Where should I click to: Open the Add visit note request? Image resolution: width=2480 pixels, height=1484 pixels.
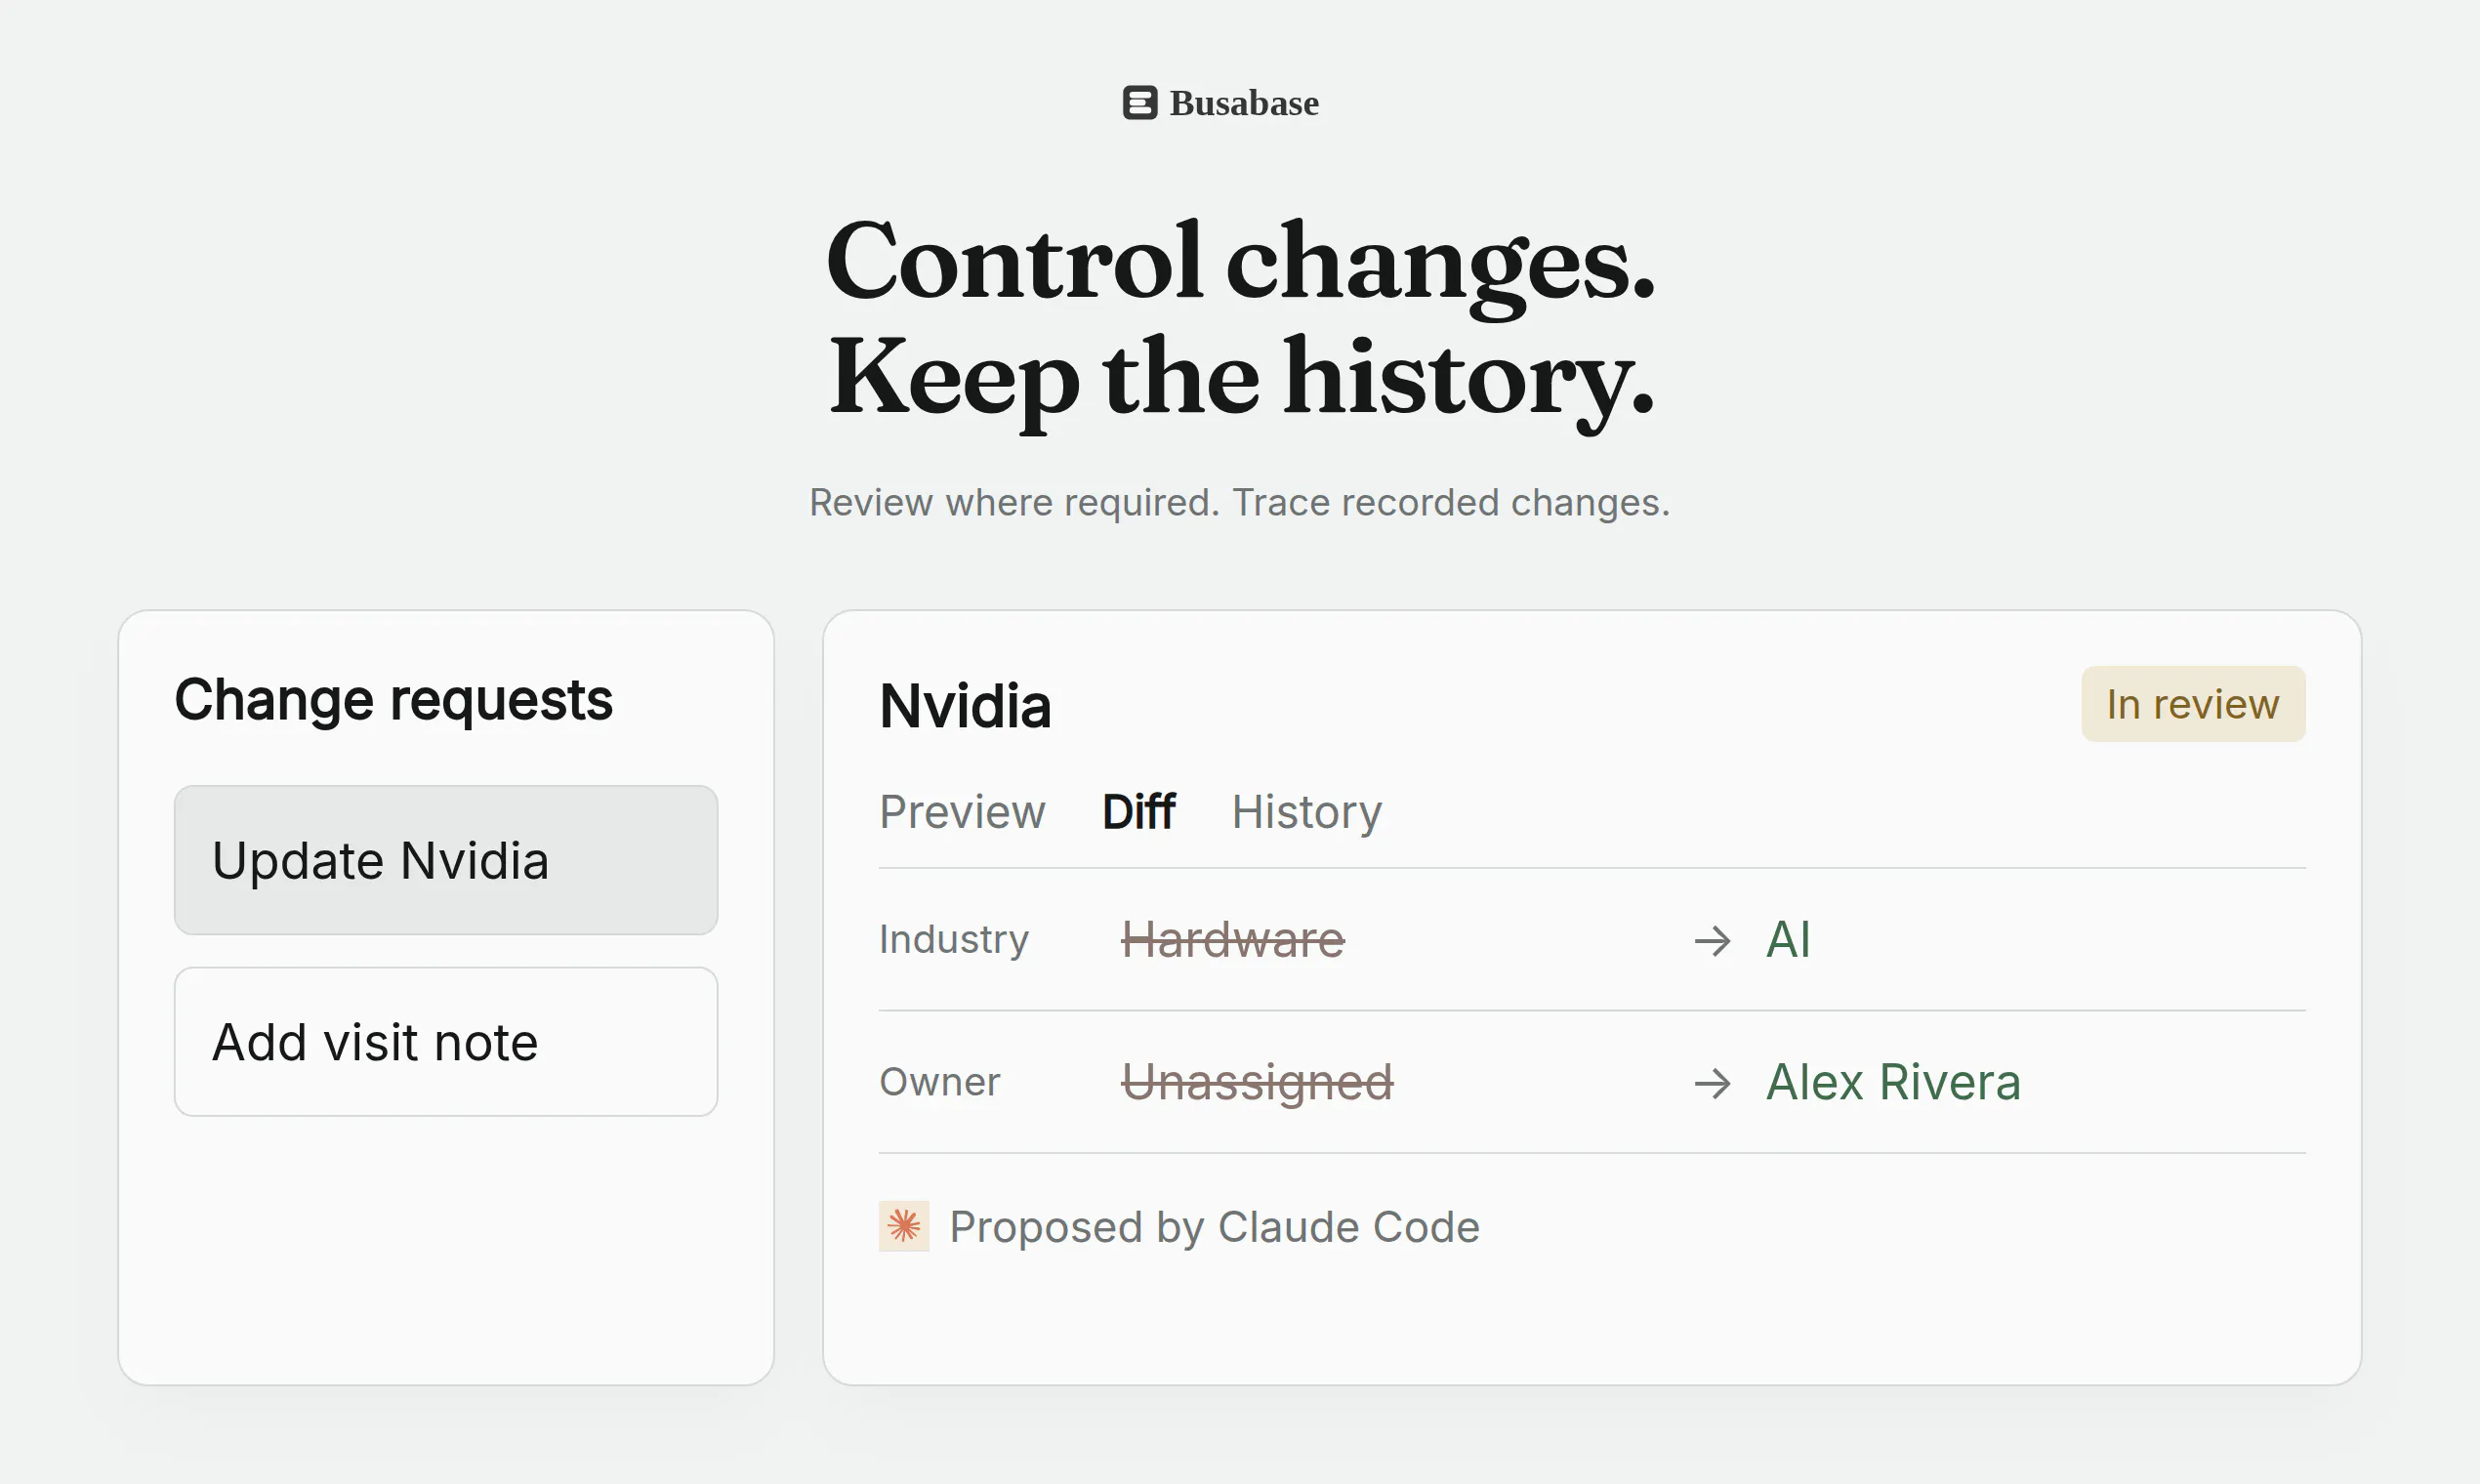tap(446, 1042)
